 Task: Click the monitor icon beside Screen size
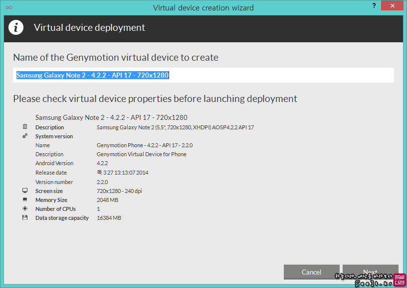[x=25, y=191]
